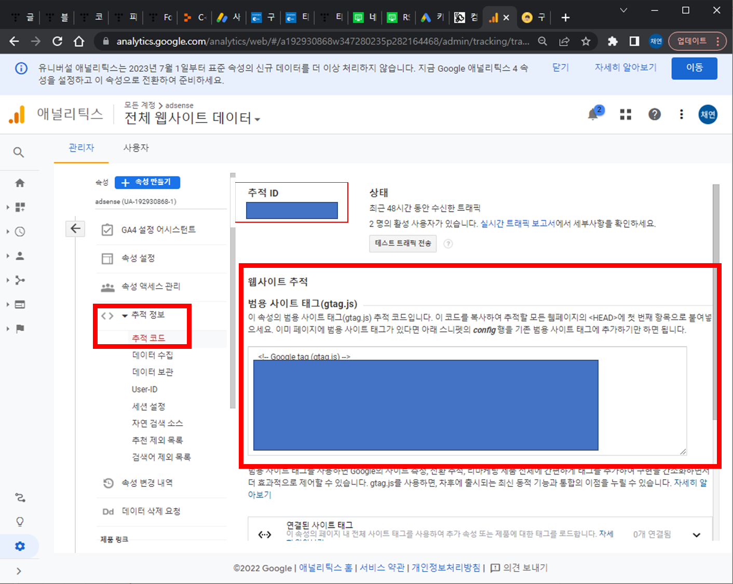
Task: Click the back arrow in property column
Action: pyautogui.click(x=75, y=228)
